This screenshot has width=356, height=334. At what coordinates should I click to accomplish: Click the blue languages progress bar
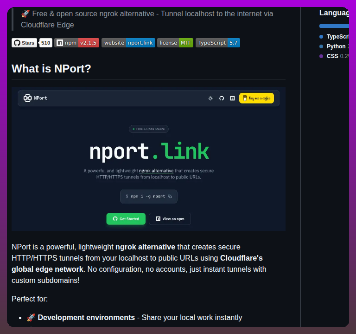coord(334,26)
